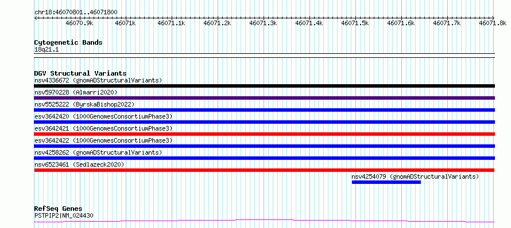Click the 46071k ruler tick label

[x=126, y=23]
